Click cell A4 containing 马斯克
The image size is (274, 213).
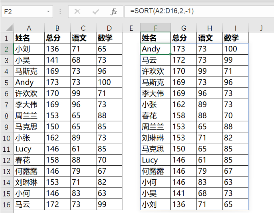[x=29, y=71]
